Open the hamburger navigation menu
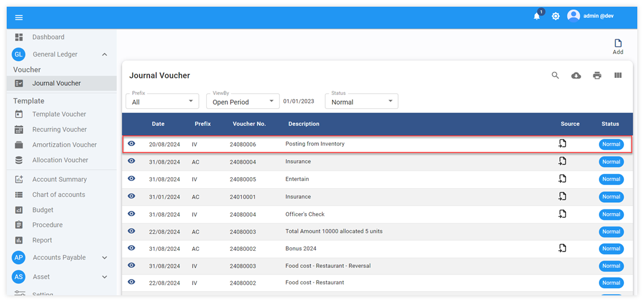This screenshot has width=644, height=302. [x=19, y=17]
